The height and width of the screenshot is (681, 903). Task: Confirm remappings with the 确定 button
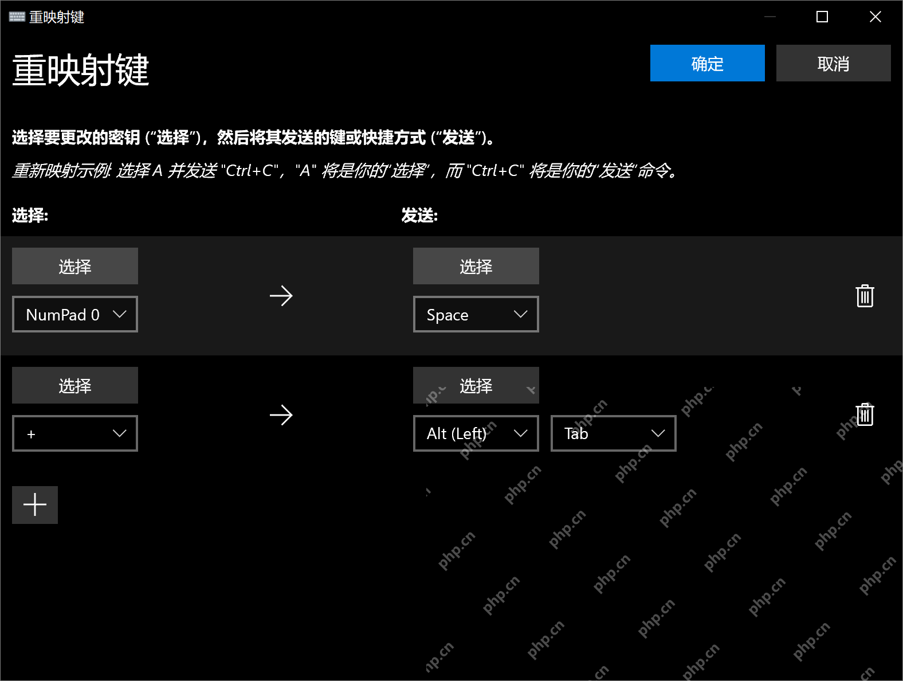[x=708, y=63]
